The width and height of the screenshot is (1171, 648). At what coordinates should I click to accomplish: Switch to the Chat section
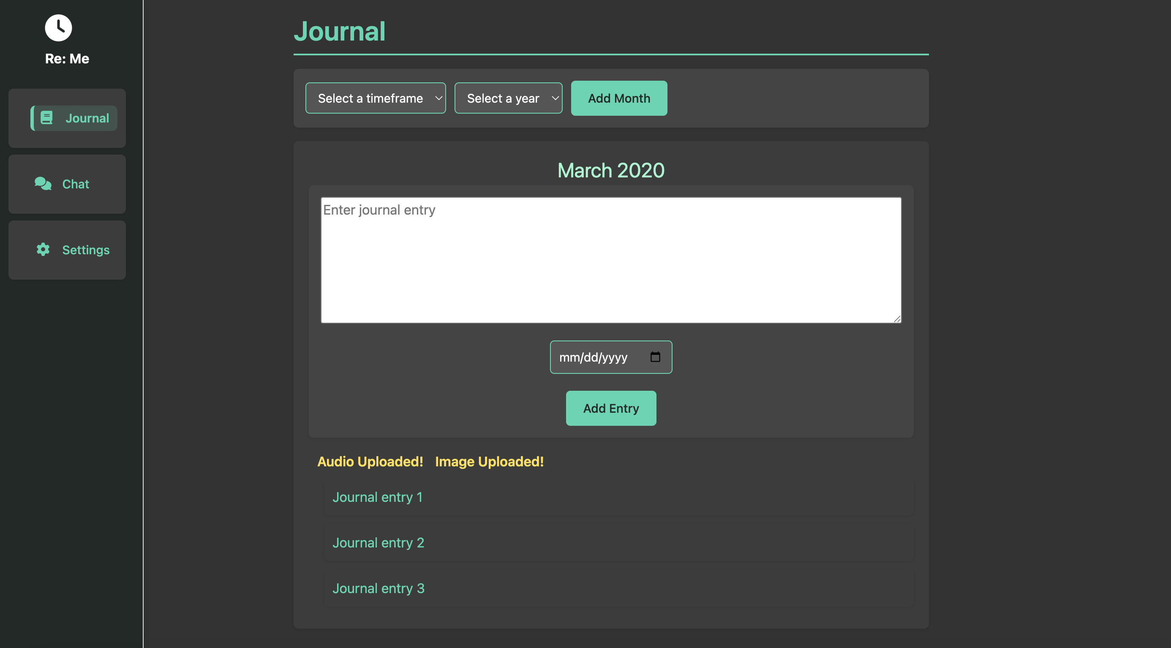67,184
